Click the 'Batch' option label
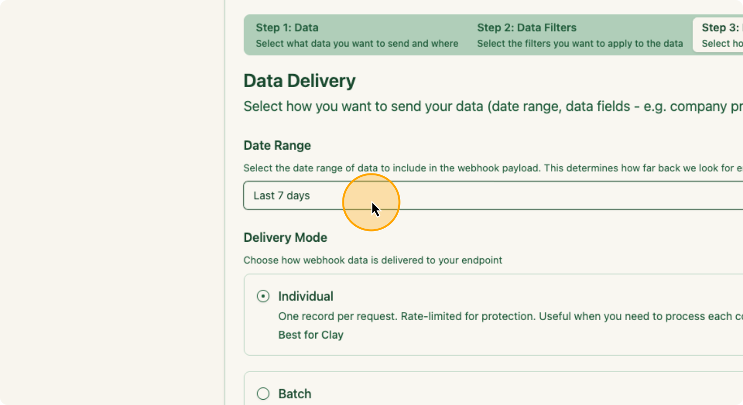 (295, 393)
